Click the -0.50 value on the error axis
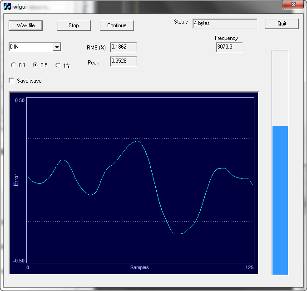This screenshot has height=291, width=307. point(19,261)
